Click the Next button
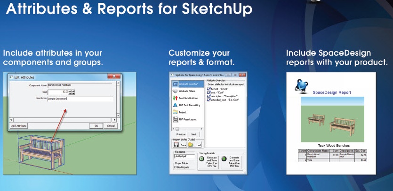Image resolution: width=393 pixels, height=191 pixels. 194,134
